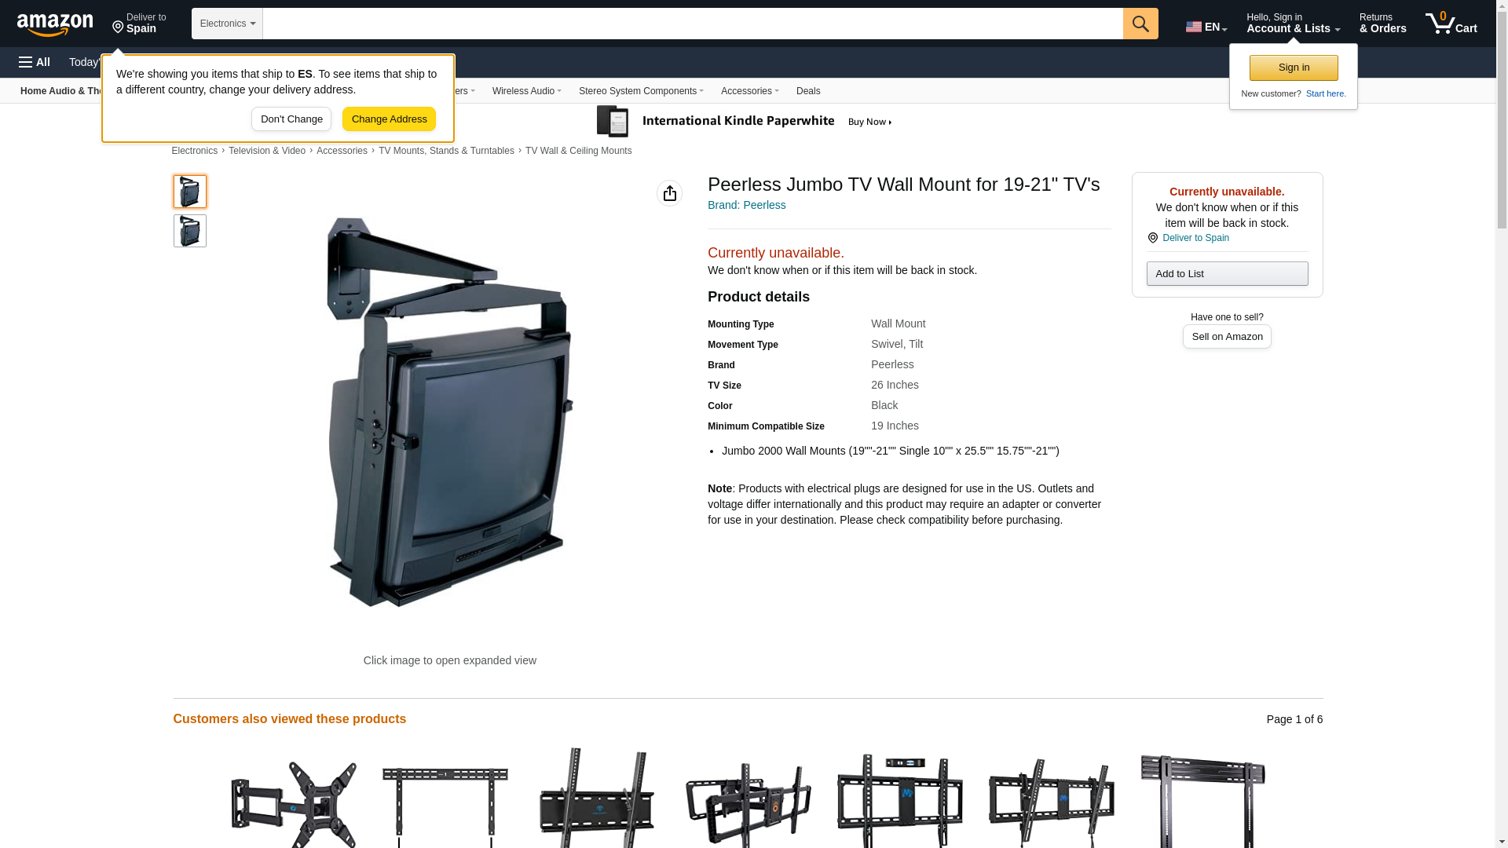
Task: Open the All hamburger menu
Action: [x=35, y=62]
